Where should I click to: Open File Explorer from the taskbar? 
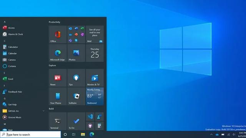click(83, 135)
